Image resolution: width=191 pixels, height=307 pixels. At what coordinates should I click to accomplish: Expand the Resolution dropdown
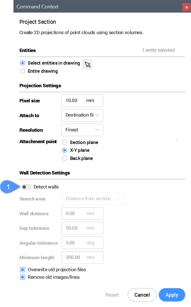tap(82, 130)
